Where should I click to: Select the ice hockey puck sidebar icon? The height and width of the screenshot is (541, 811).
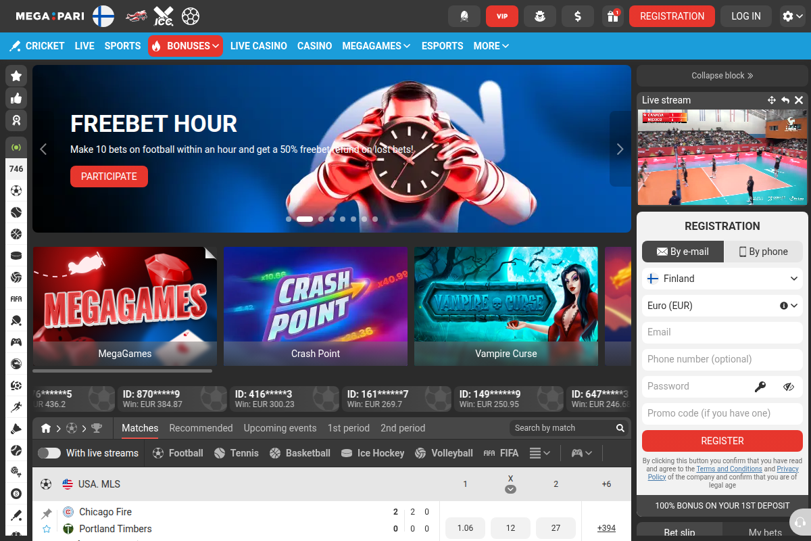coord(16,256)
